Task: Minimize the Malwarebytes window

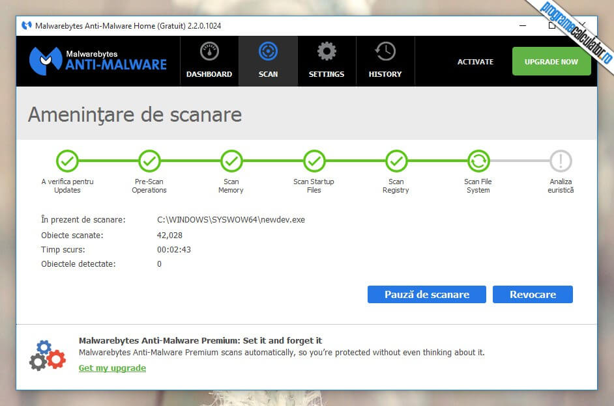Action: 523,26
